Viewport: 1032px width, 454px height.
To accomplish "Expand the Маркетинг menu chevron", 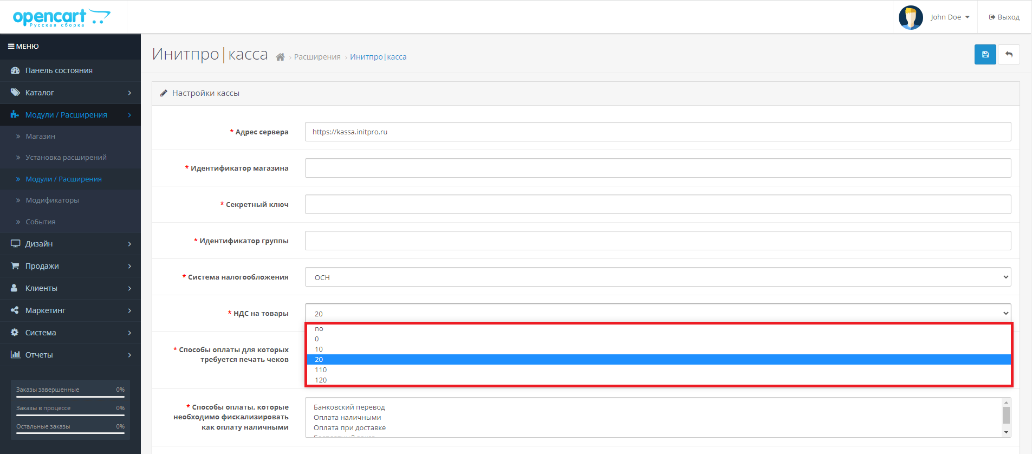I will (x=129, y=310).
